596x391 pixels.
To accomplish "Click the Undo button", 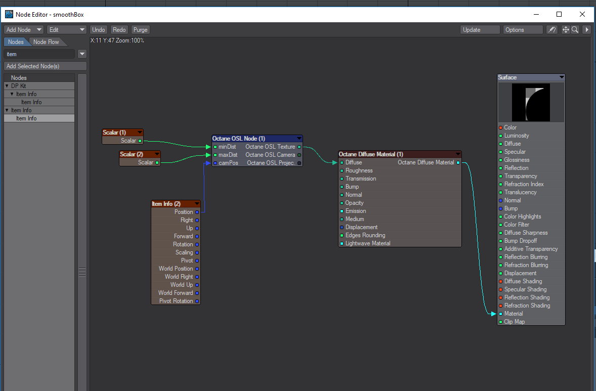I will click(x=99, y=30).
